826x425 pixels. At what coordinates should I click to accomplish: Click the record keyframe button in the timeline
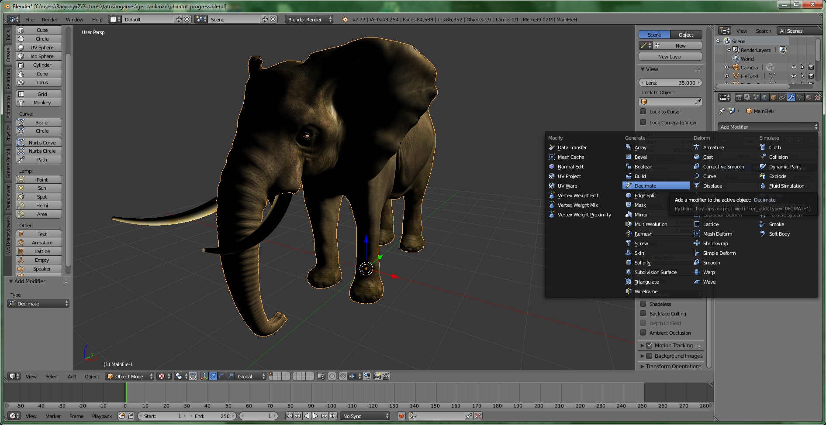tap(401, 416)
